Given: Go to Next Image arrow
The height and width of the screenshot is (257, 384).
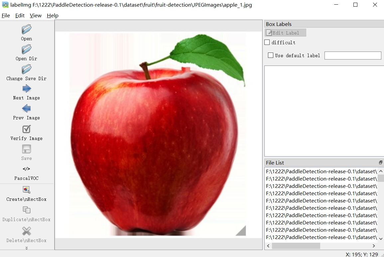Looking at the screenshot, I should pyautogui.click(x=27, y=88).
